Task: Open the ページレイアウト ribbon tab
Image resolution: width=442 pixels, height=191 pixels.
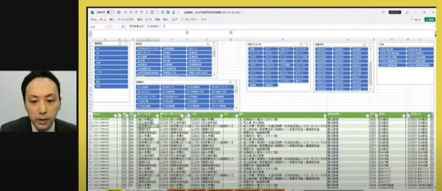Action: click(x=126, y=19)
